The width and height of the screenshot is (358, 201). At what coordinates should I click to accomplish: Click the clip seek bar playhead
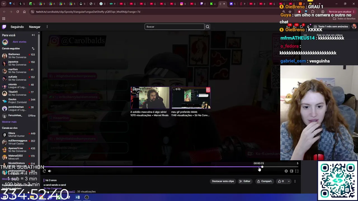click(x=262, y=167)
